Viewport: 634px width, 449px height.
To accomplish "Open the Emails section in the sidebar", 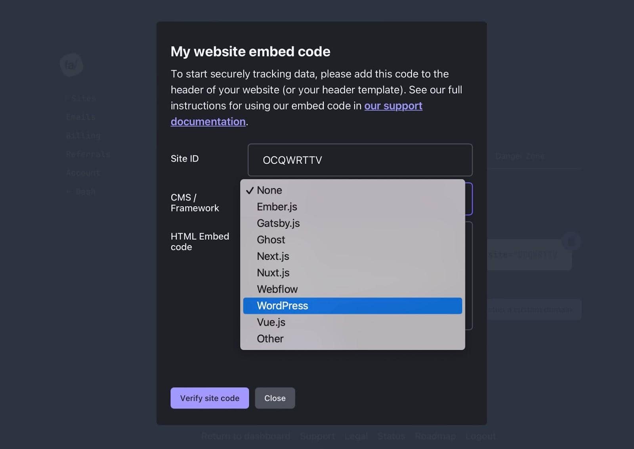I will [80, 117].
